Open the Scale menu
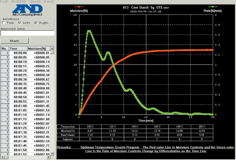 pos(49,1)
